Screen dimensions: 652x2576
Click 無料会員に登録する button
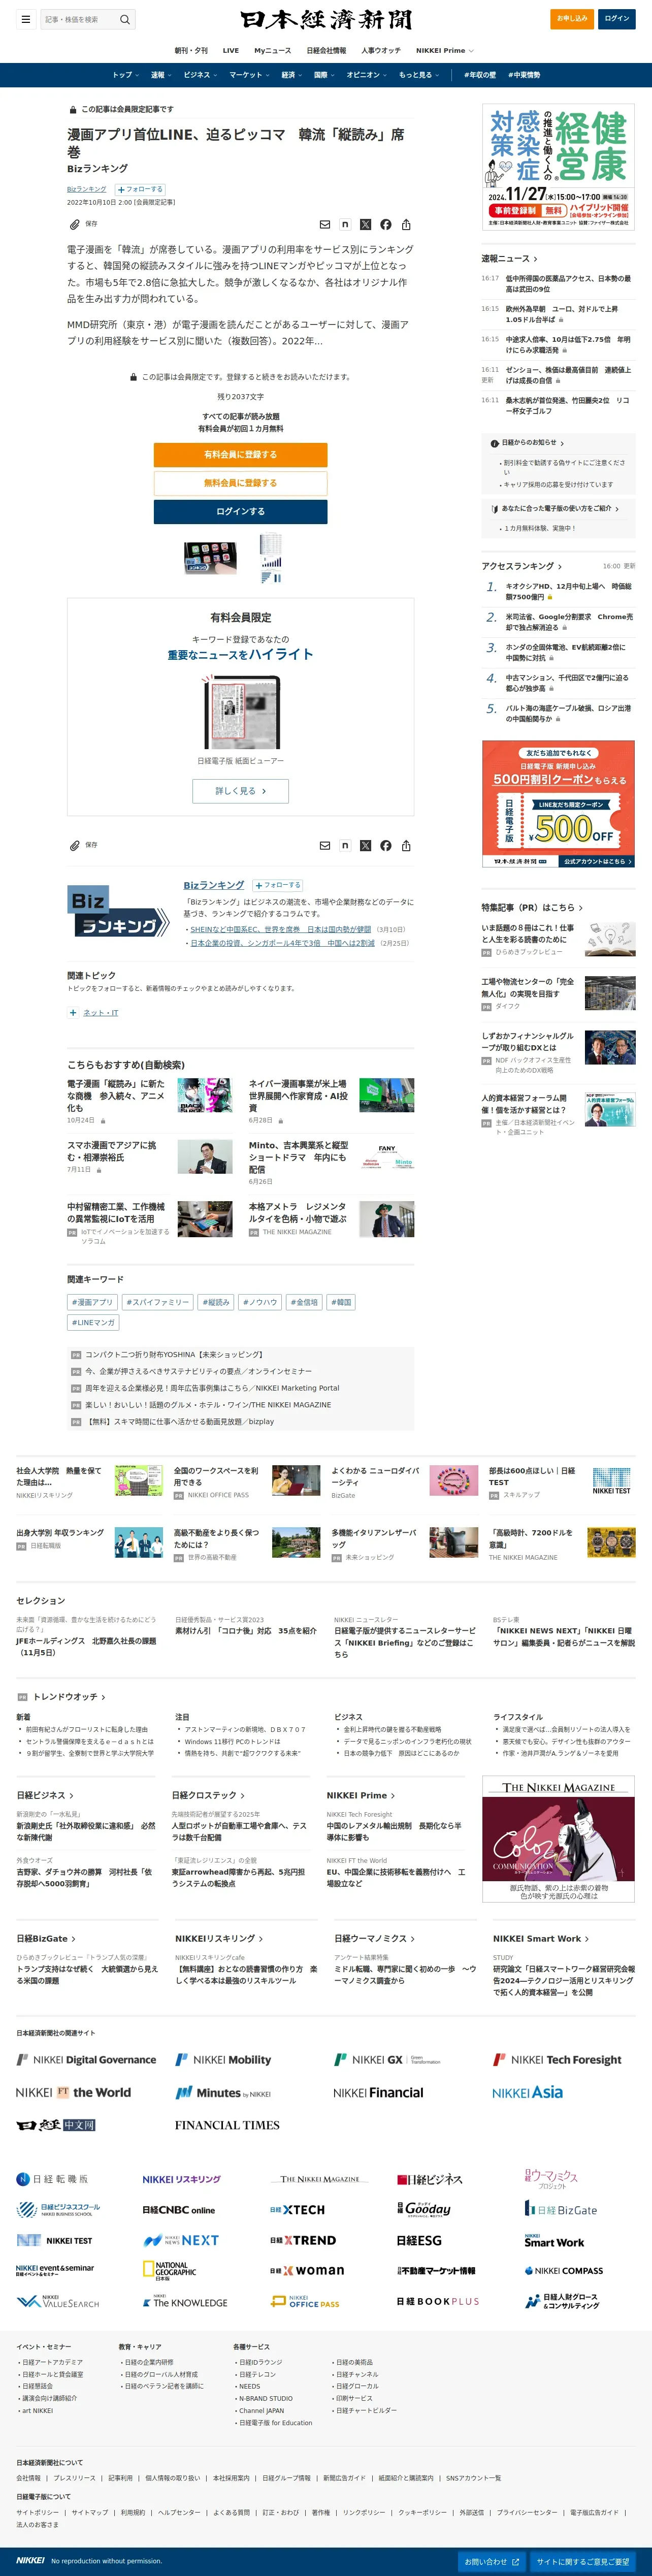pyautogui.click(x=240, y=483)
